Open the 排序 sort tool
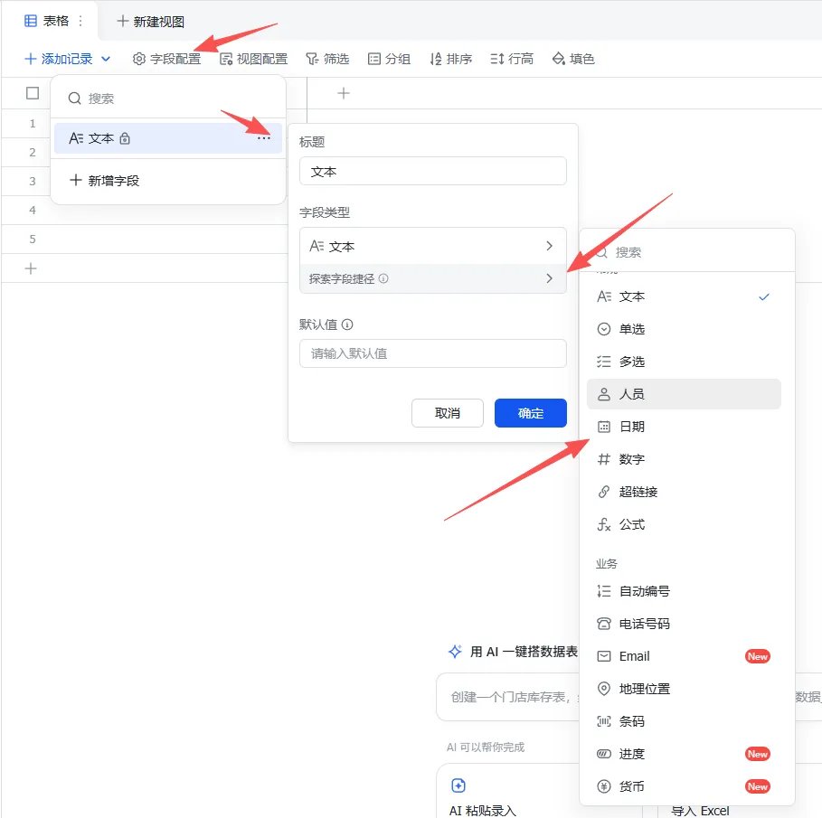The height and width of the screenshot is (818, 822). point(451,59)
